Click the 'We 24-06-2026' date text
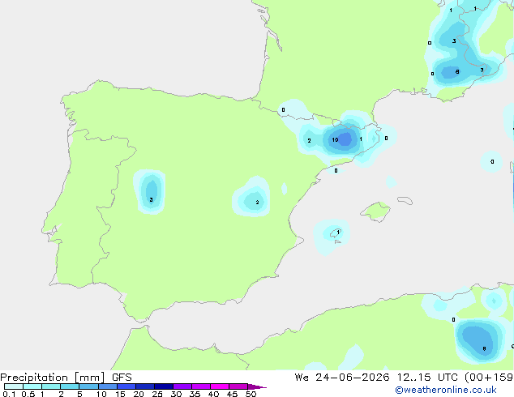 pyautogui.click(x=342, y=378)
